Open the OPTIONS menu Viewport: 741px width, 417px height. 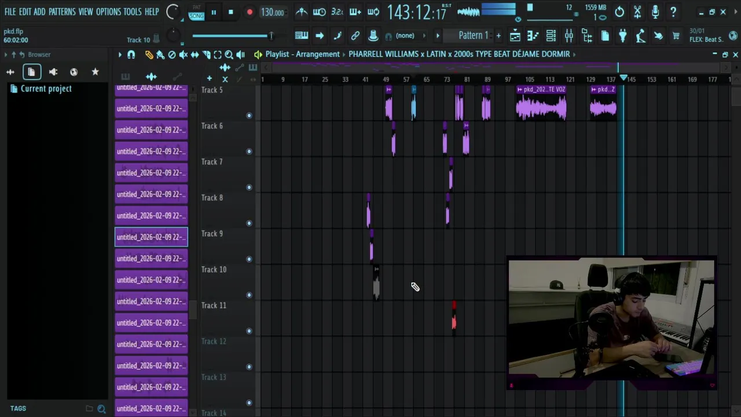(x=108, y=12)
